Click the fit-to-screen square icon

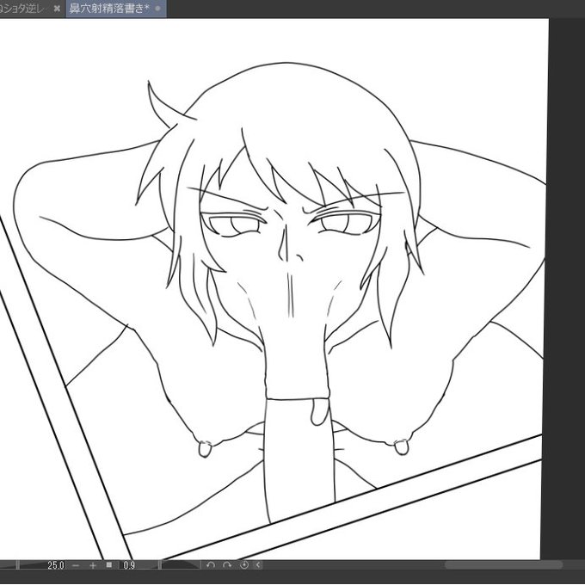pyautogui.click(x=109, y=565)
